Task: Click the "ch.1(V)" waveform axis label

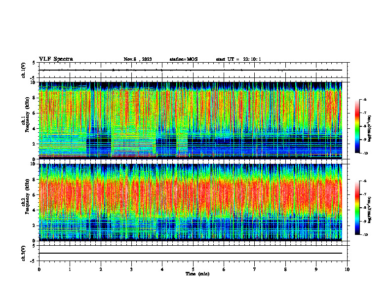Action: (x=24, y=70)
